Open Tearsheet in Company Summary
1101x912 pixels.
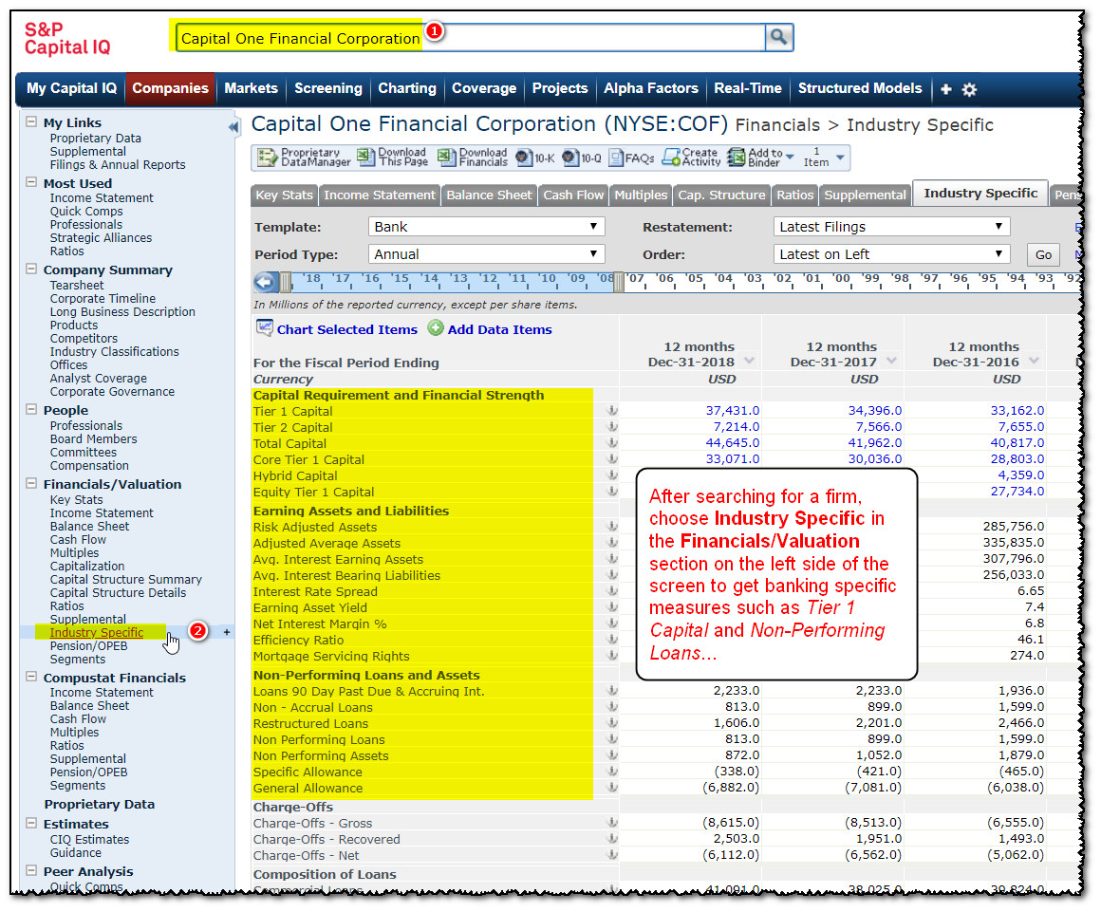coord(77,285)
